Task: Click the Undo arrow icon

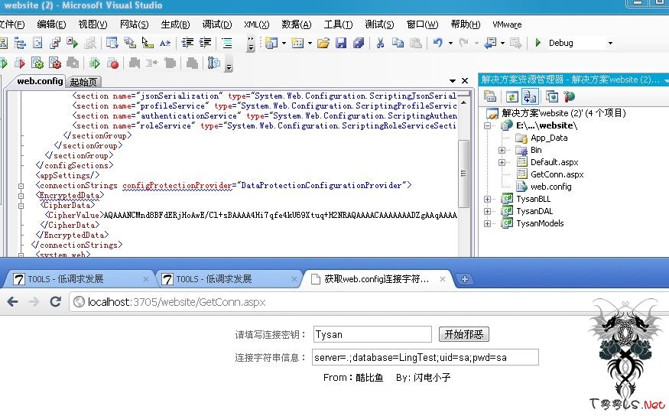Action: click(438, 43)
